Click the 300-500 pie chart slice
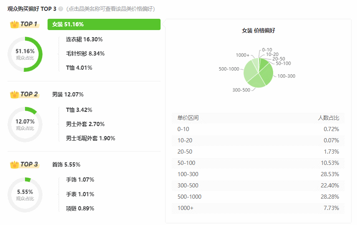This screenshot has width=357, height=225. click(x=257, y=81)
